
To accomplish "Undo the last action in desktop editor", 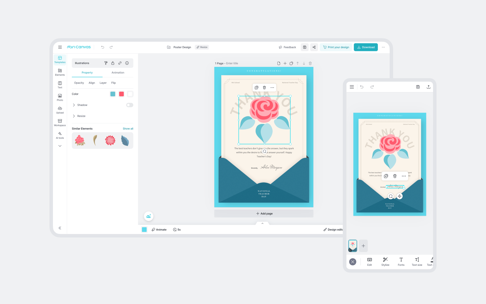I will (x=103, y=47).
